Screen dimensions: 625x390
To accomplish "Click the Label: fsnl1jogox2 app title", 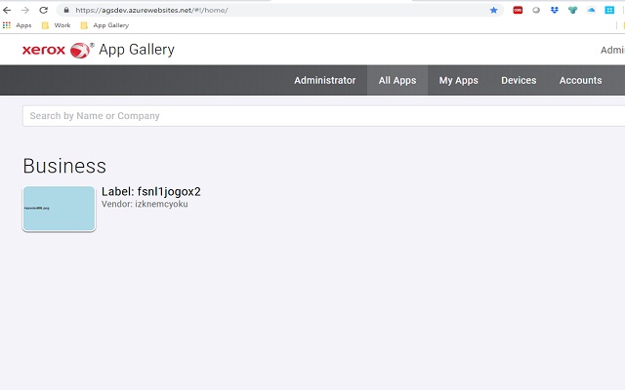I will click(151, 192).
